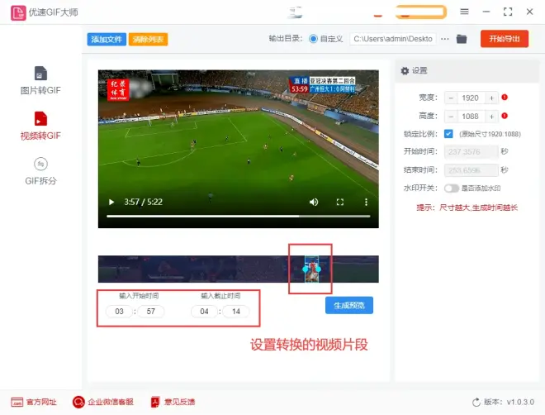Uncheck the 锁定比例 checkbox

[x=448, y=134]
